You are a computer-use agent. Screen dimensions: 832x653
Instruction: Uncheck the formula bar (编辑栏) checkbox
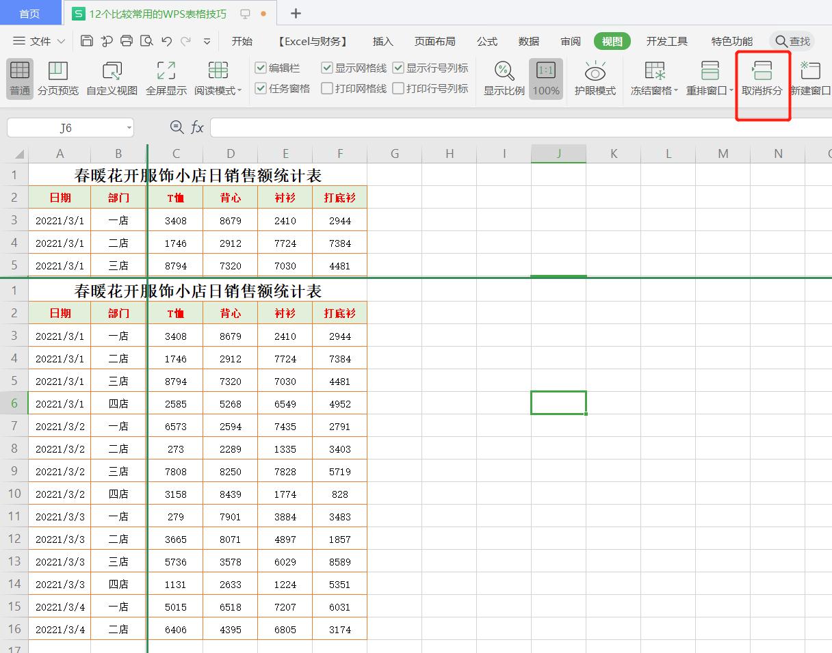[261, 68]
